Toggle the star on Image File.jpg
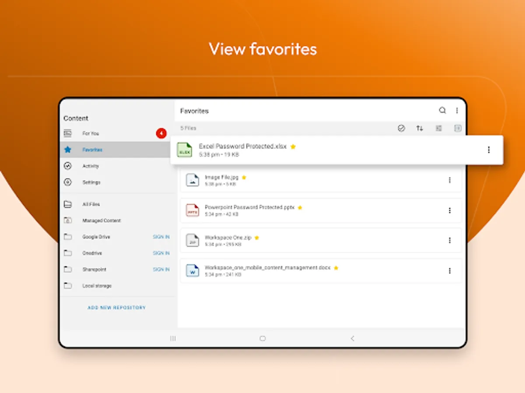525x393 pixels. pos(244,177)
